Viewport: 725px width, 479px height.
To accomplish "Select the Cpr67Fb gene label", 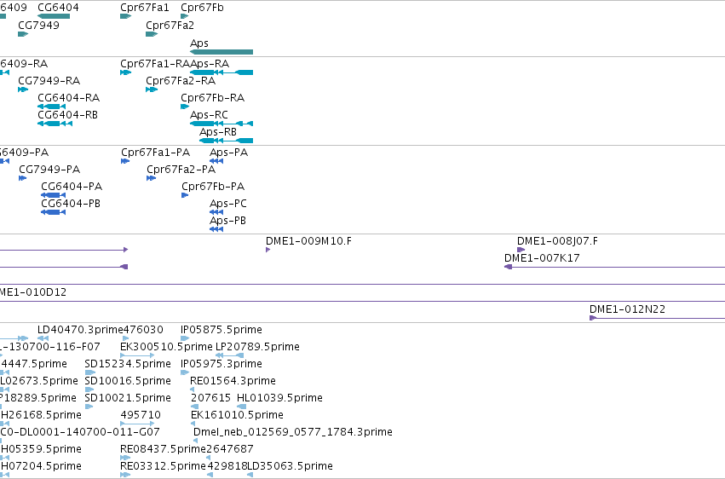I will click(202, 8).
